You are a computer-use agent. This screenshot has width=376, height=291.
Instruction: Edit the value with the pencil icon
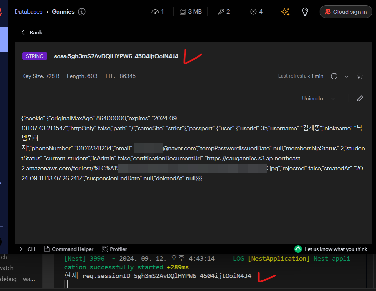360,98
